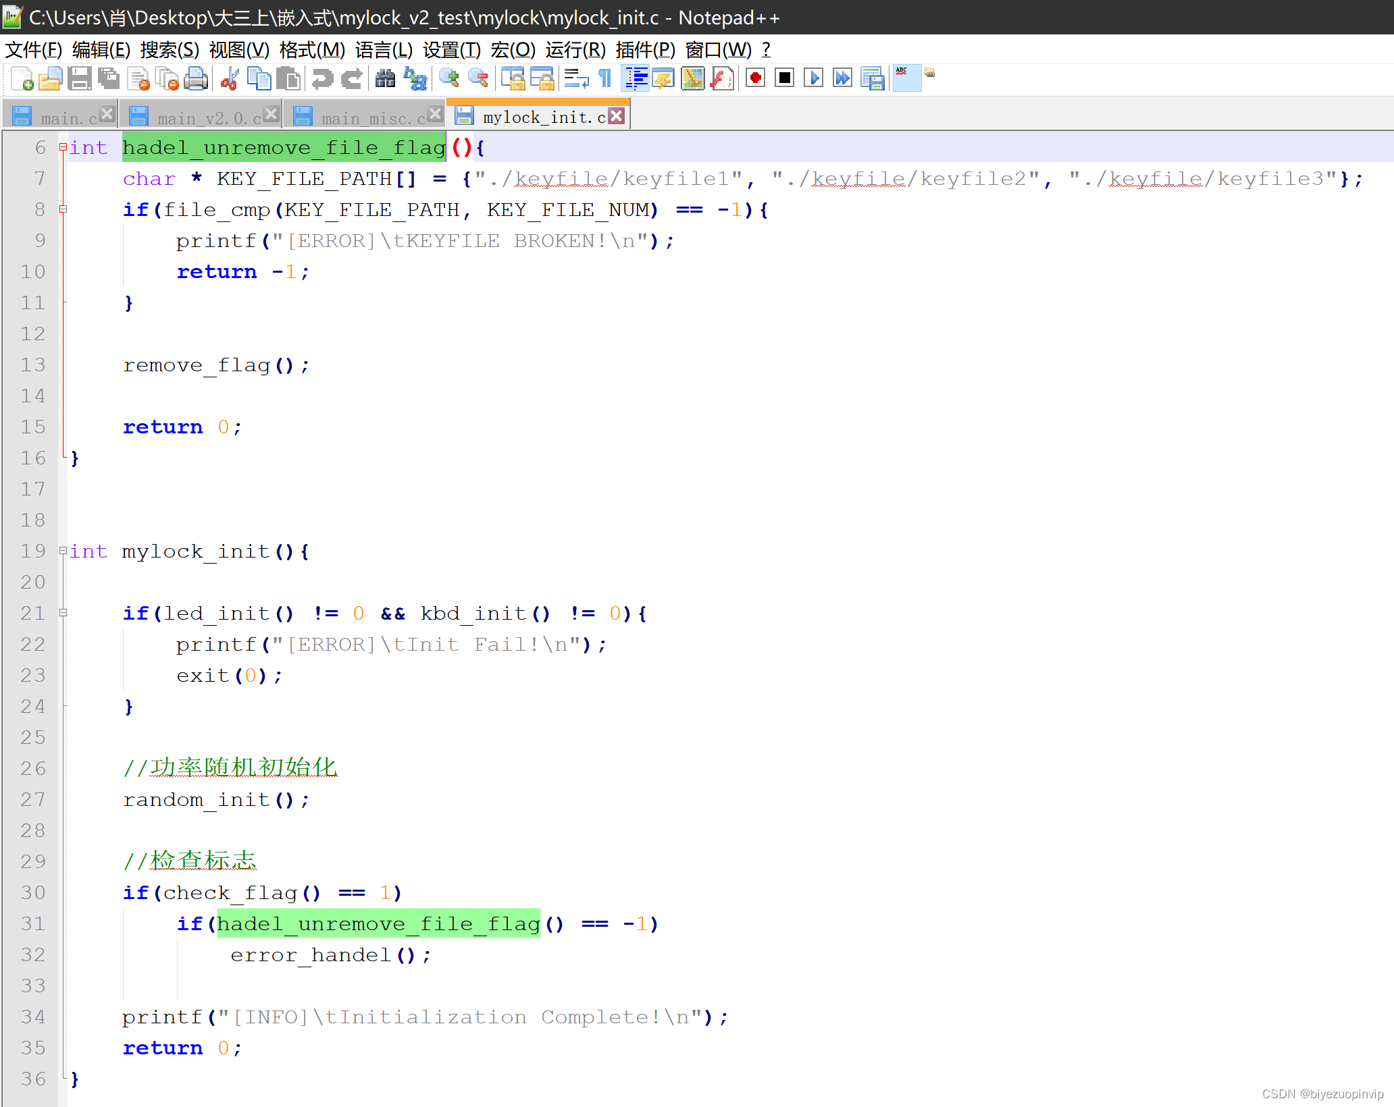The image size is (1394, 1107).
Task: Switch to the main_v2.0.c tab
Action: point(208,117)
